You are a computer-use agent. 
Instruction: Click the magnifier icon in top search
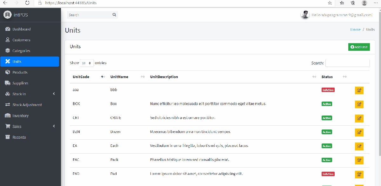(114, 15)
